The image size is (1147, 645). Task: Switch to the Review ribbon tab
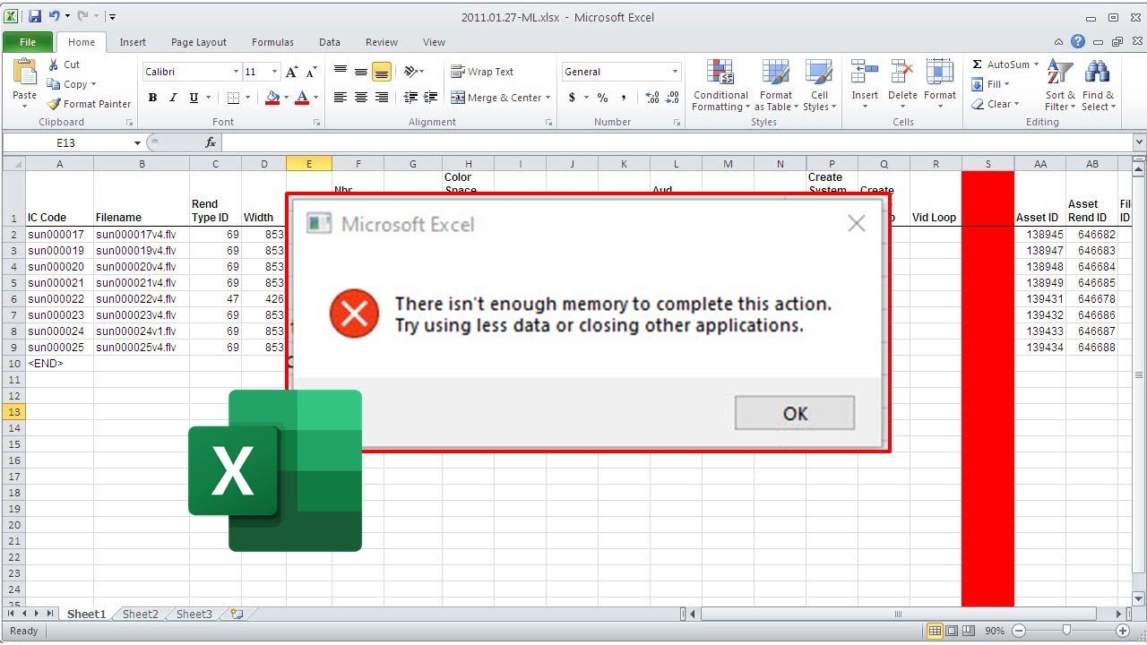tap(382, 42)
